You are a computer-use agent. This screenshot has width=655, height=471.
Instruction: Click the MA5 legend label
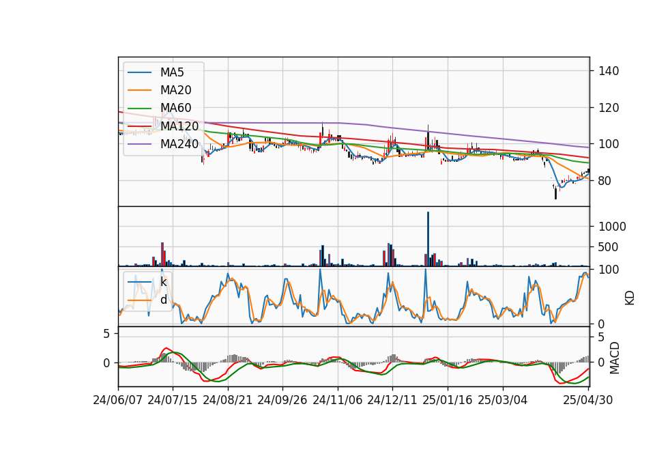172,72
